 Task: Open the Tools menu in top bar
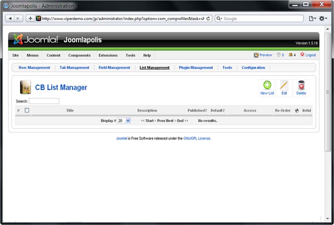pyautogui.click(x=130, y=55)
